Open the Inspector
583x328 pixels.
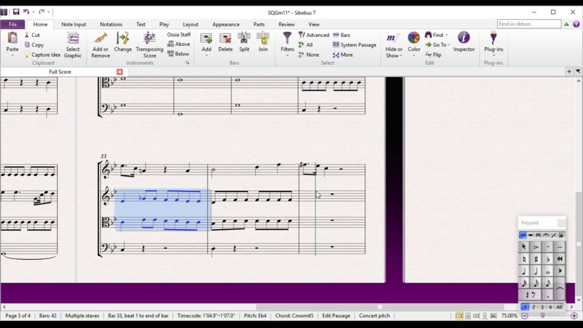tap(464, 42)
